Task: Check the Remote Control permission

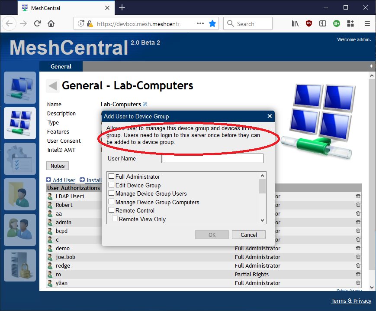Action: [111, 210]
